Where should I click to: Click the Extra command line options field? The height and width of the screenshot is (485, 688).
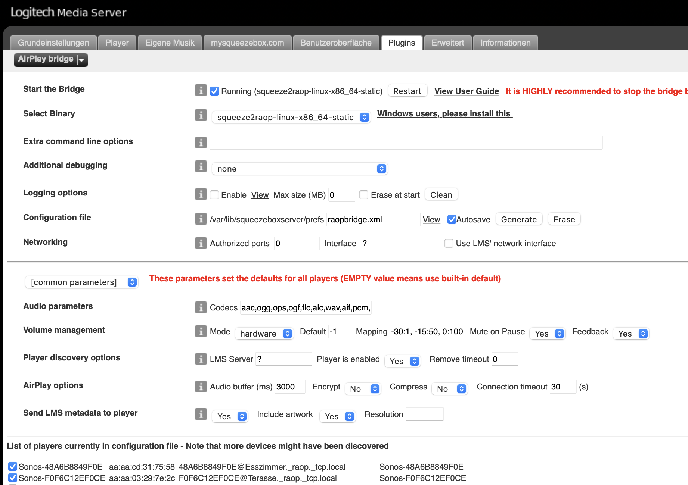tap(406, 143)
